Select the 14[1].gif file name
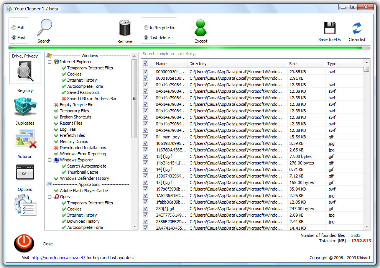 pyautogui.click(x=164, y=169)
